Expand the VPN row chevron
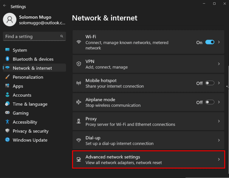The width and height of the screenshot is (229, 178). coord(219,64)
